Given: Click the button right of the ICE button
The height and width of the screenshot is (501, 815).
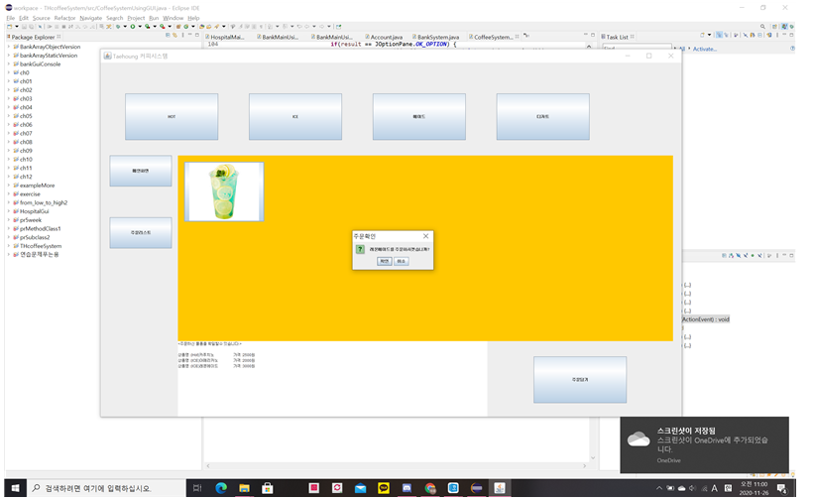Looking at the screenshot, I should [419, 116].
